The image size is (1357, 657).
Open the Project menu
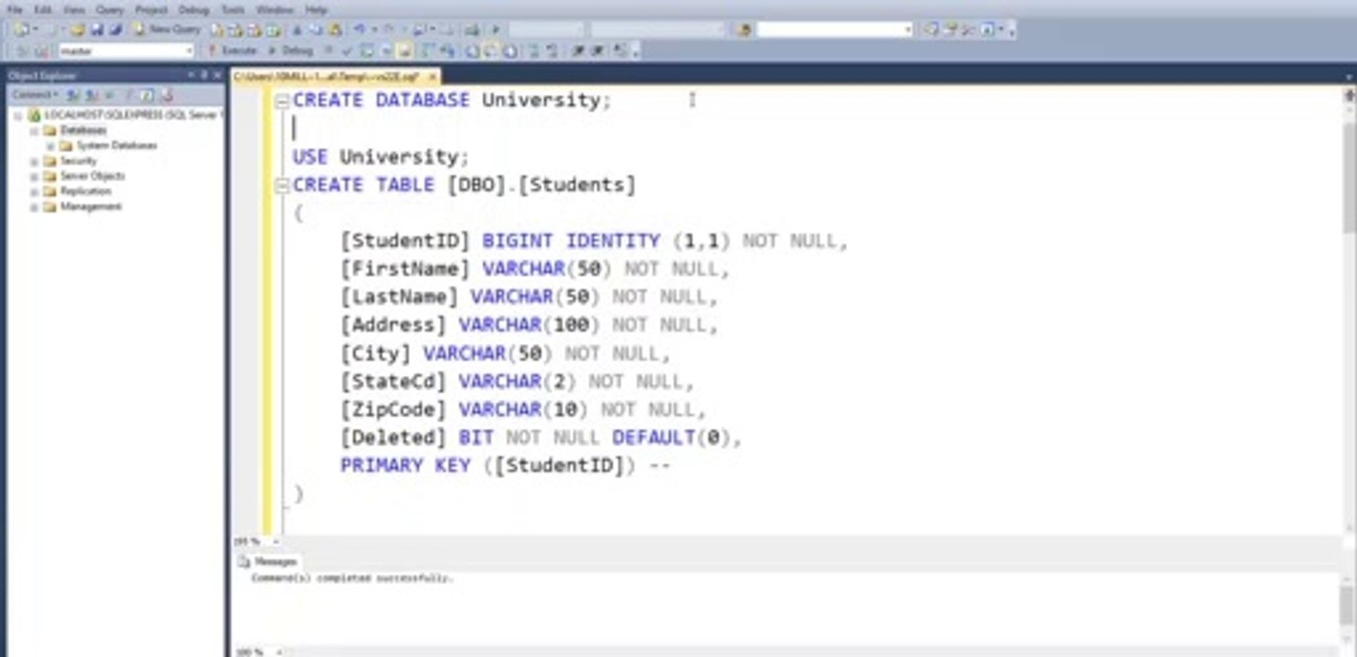(152, 9)
